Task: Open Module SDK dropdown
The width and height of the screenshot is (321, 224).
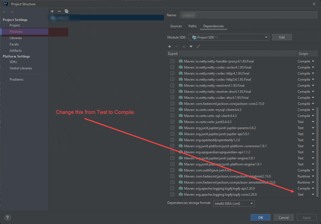Action: (x=229, y=37)
